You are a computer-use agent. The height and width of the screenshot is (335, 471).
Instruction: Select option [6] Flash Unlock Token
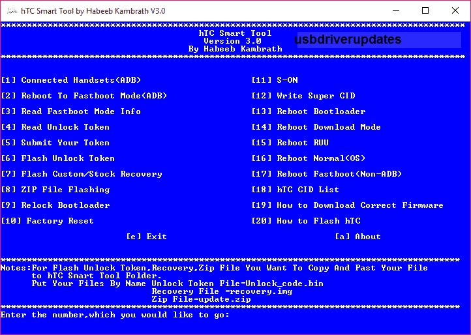pos(58,158)
